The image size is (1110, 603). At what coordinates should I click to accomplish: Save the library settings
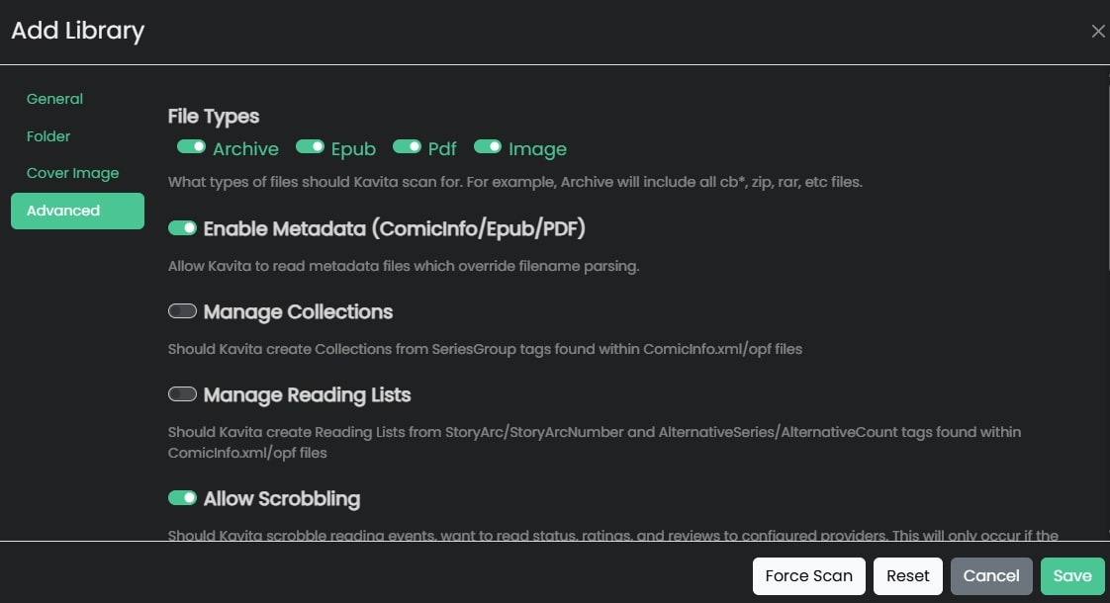click(x=1071, y=576)
